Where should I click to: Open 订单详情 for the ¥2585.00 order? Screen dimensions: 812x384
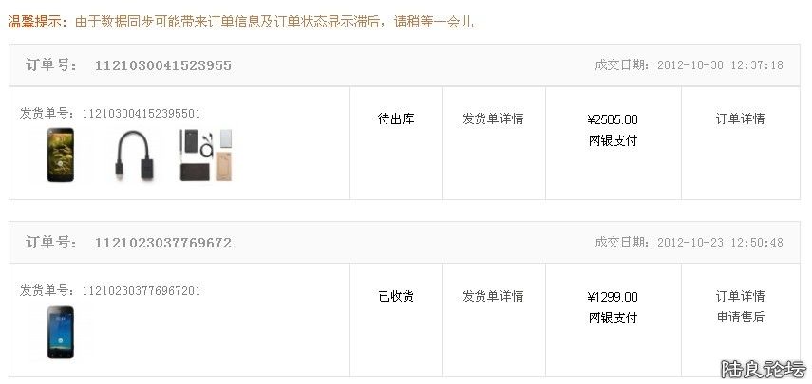[x=740, y=119]
